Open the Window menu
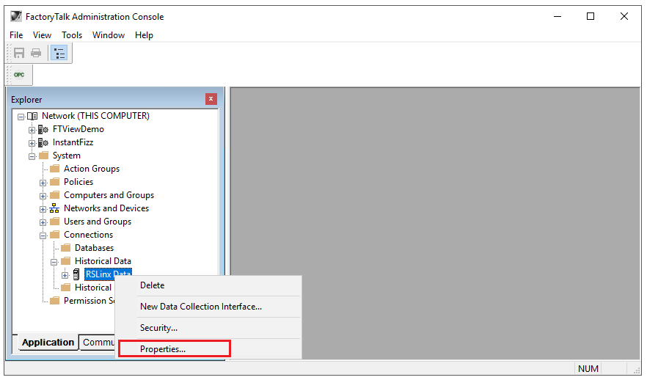This screenshot has height=380, width=647. 109,35
